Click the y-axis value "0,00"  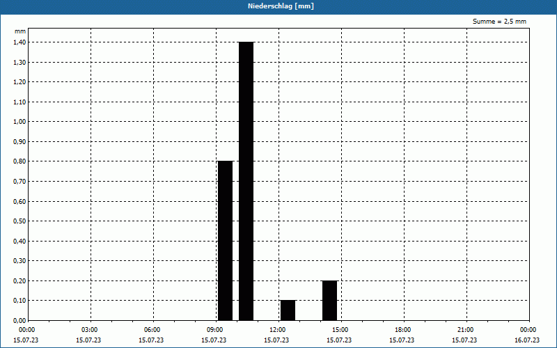coord(19,321)
